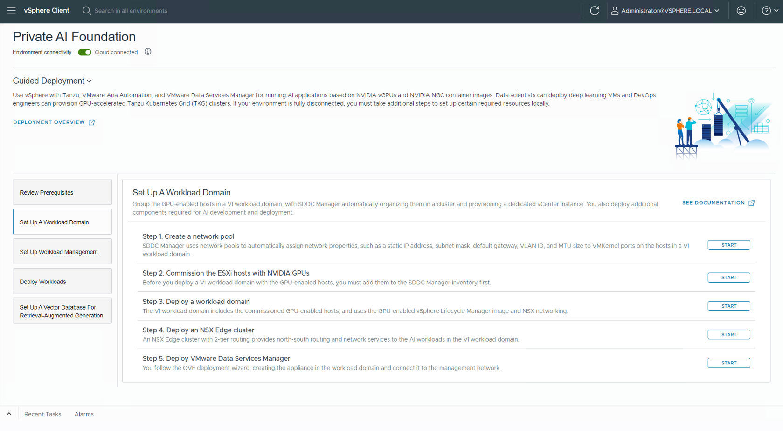Click the Private AI Foundation heading

pyautogui.click(x=74, y=37)
